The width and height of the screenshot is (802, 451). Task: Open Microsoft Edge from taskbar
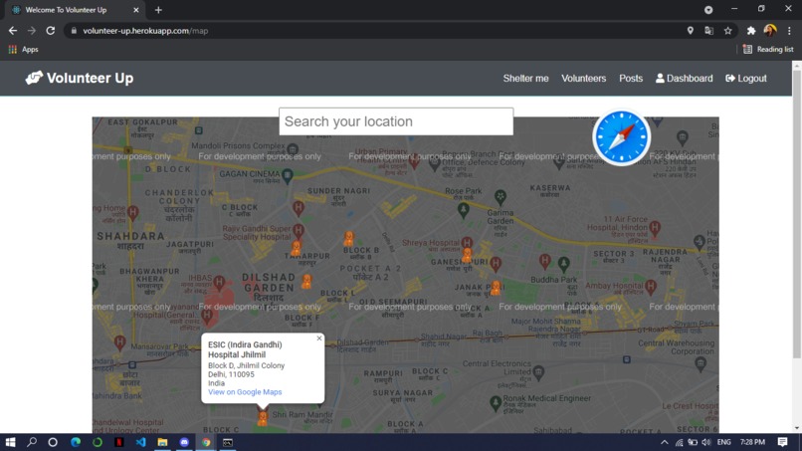(76, 442)
